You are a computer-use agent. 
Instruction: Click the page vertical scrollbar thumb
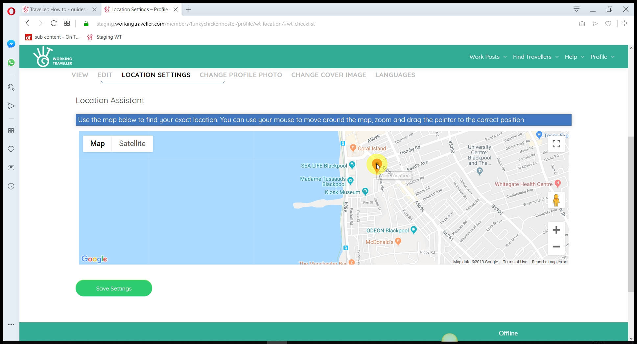631,214
